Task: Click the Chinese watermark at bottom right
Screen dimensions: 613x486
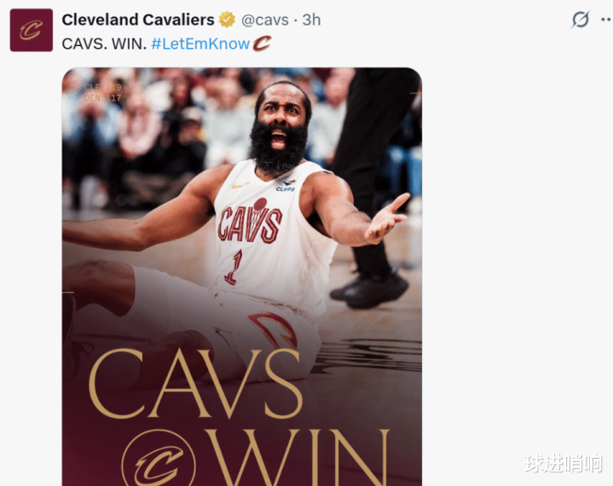Action: pyautogui.click(x=564, y=463)
